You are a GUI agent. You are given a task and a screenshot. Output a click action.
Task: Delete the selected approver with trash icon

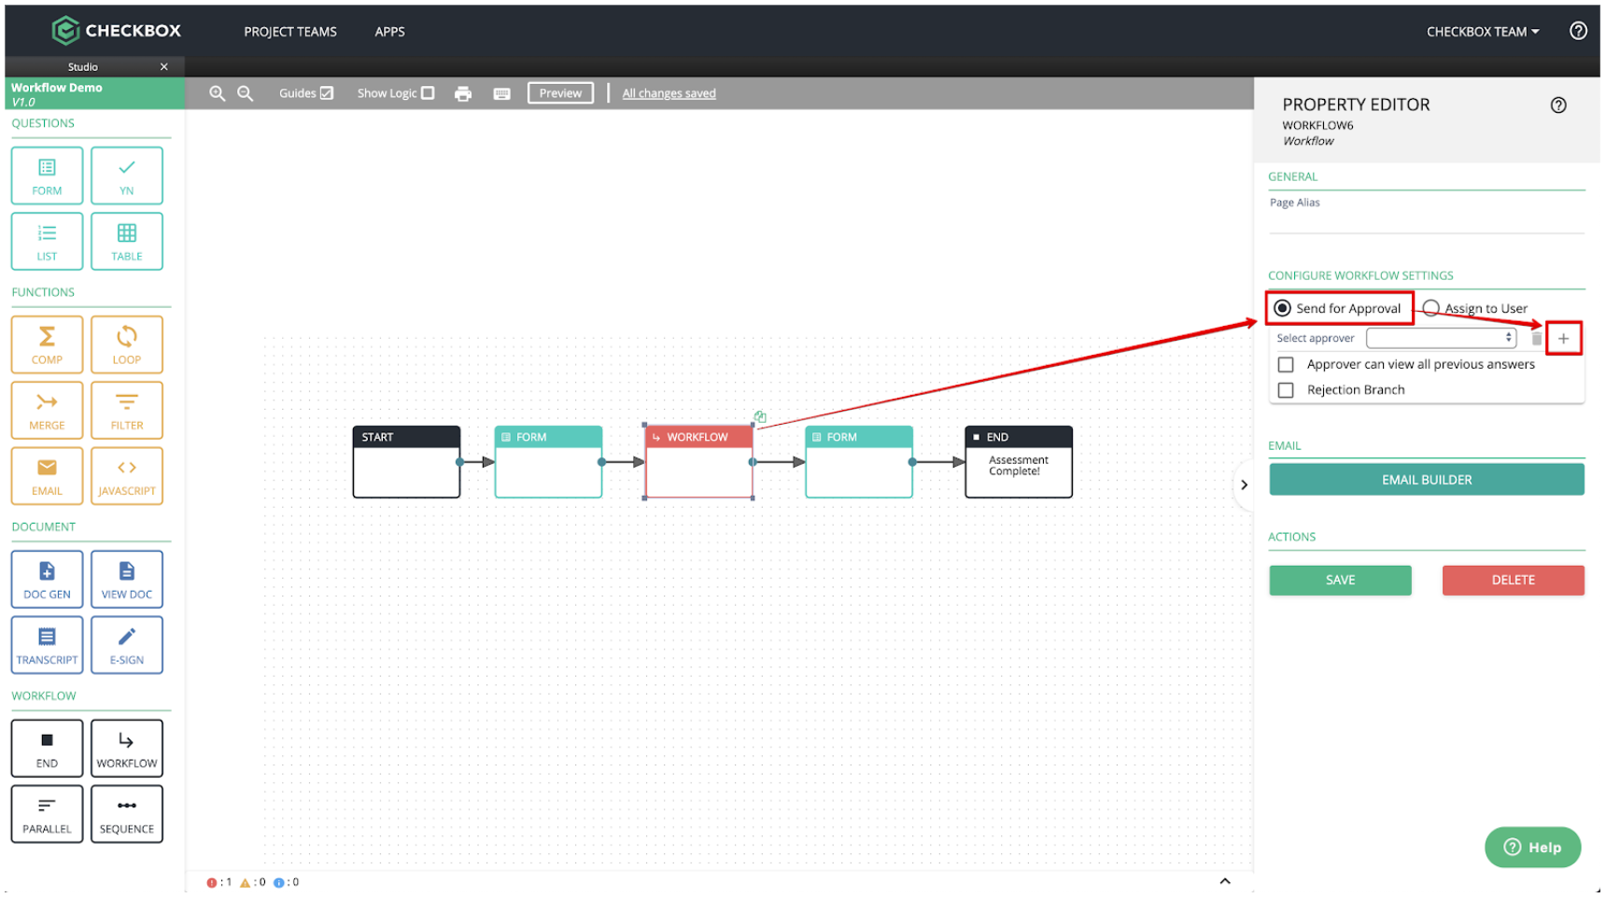[x=1537, y=339]
